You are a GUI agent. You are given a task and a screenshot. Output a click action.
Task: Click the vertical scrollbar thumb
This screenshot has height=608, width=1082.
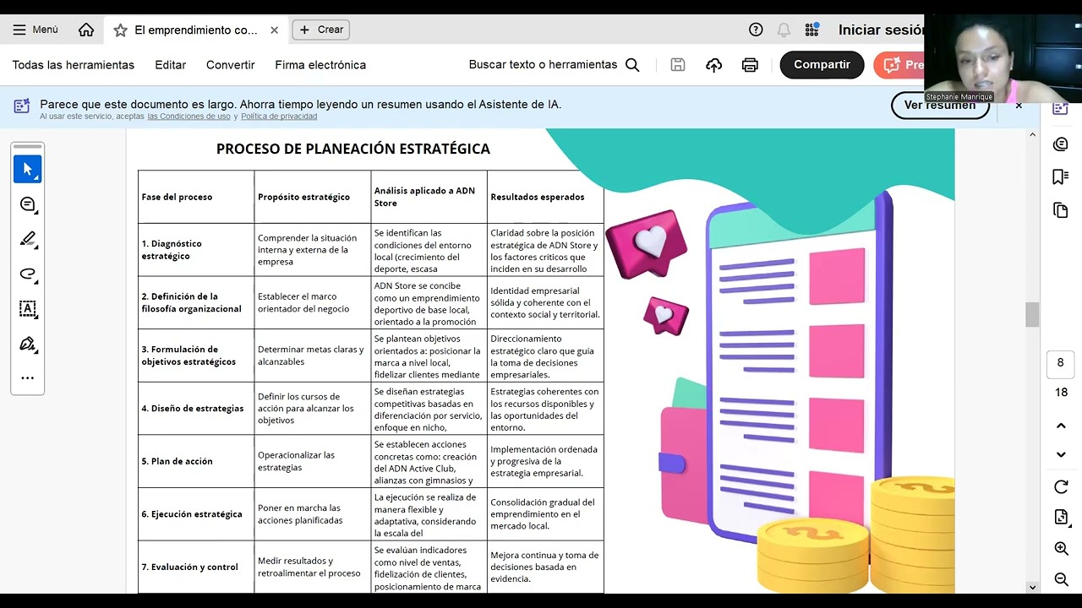[1032, 314]
